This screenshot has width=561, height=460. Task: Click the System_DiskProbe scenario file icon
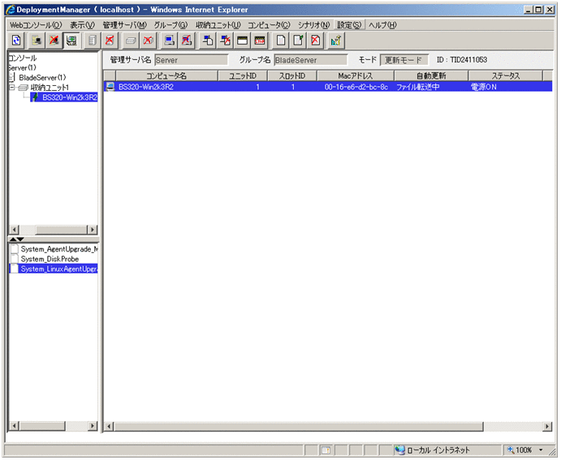(x=15, y=259)
